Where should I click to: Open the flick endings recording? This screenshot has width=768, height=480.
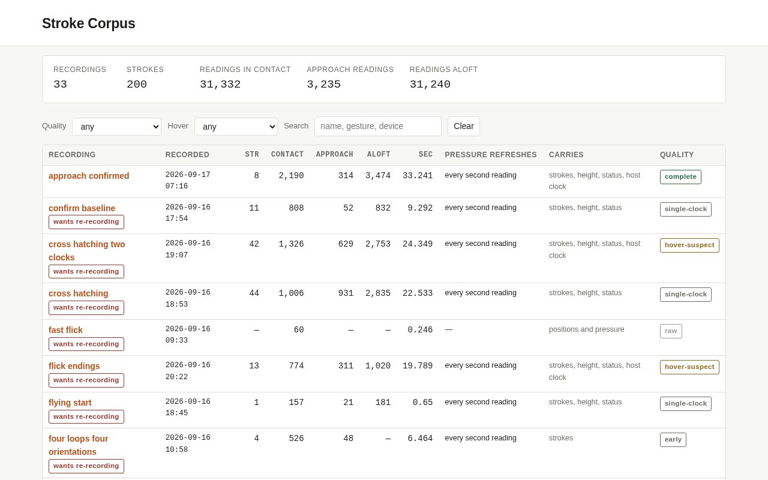coord(74,366)
